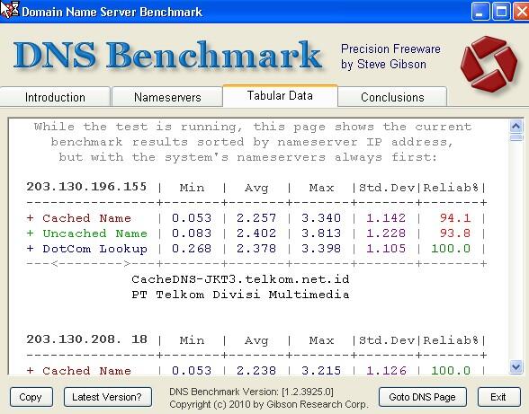
Task: Click the red GRC logo icon
Action: 489,64
